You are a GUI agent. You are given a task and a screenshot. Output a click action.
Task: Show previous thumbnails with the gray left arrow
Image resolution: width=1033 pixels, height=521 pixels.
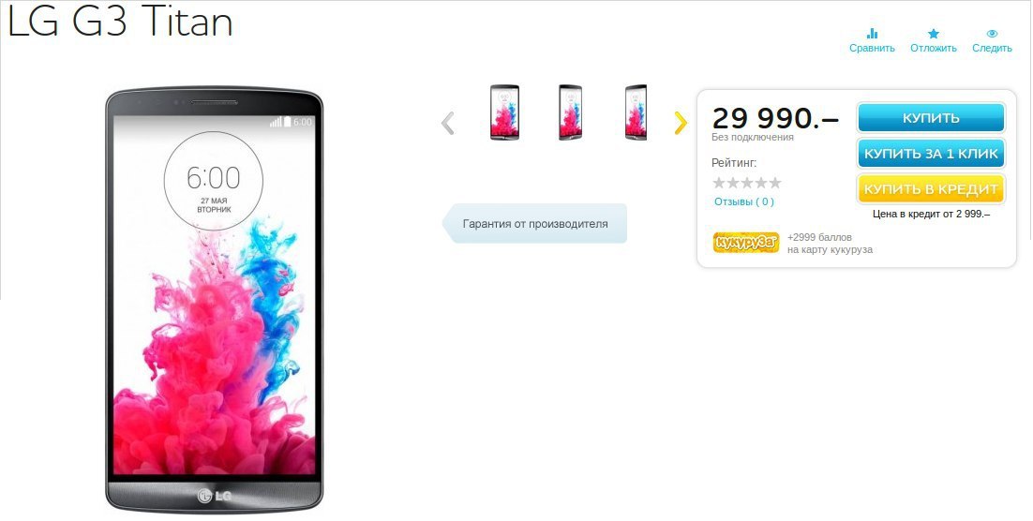pyautogui.click(x=448, y=123)
